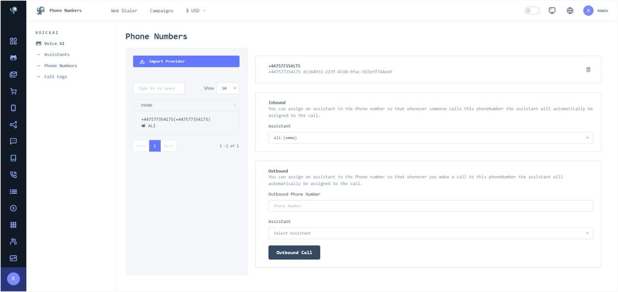Open the USD currency dropdown
The width and height of the screenshot is (618, 292).
tap(196, 10)
